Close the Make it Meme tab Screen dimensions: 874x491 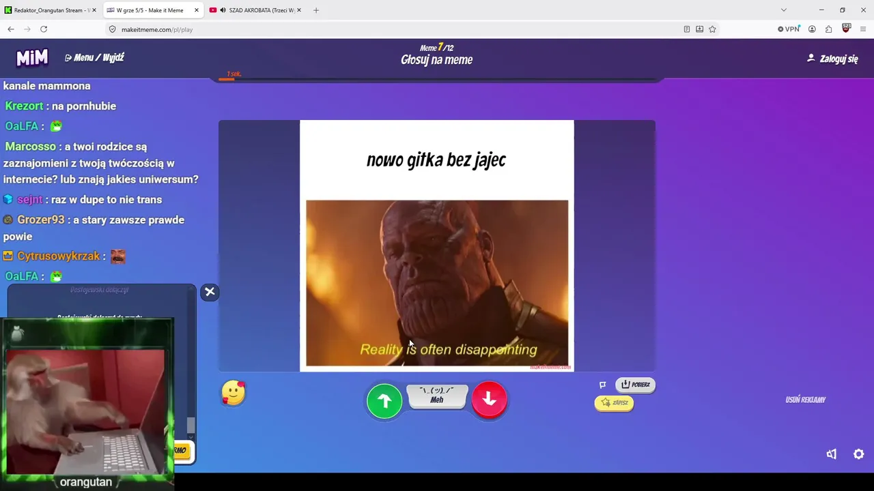(x=197, y=10)
